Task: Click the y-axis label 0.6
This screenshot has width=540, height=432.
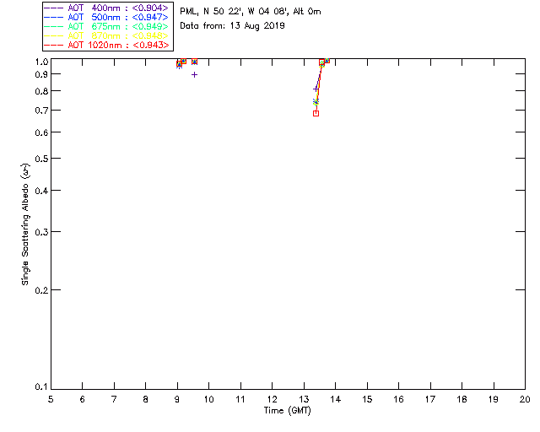Action: tap(41, 132)
